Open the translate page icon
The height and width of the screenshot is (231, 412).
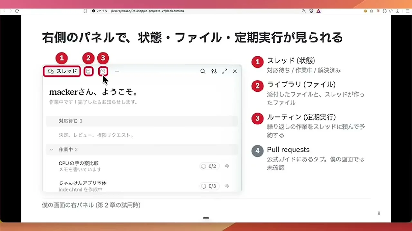[x=304, y=11]
